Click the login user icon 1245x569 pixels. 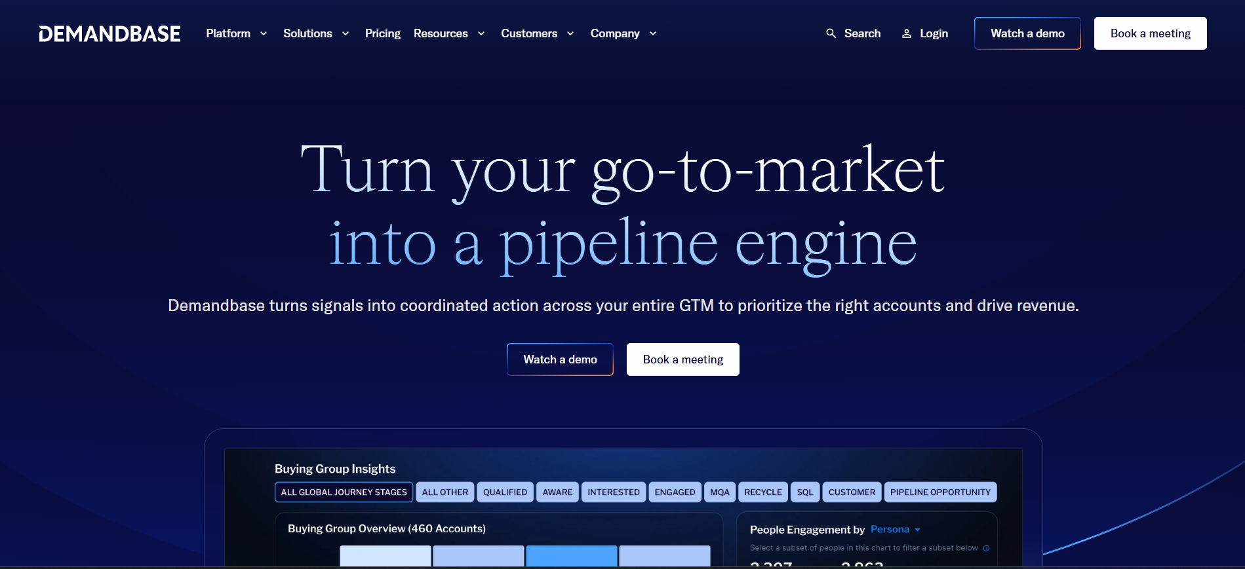pos(907,33)
